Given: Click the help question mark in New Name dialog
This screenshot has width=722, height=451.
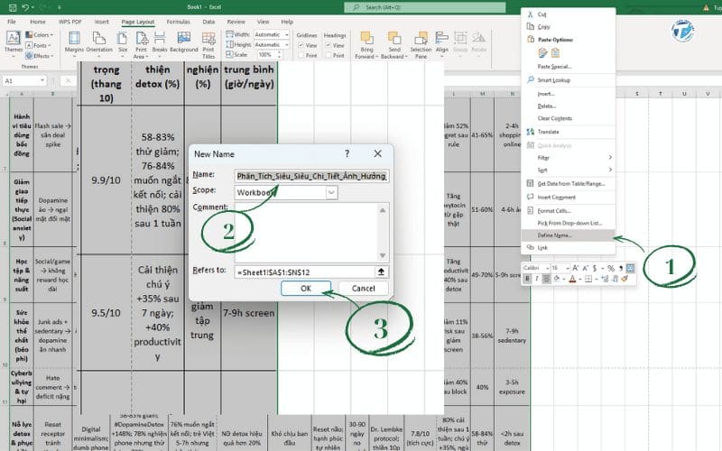Looking at the screenshot, I should (x=347, y=153).
